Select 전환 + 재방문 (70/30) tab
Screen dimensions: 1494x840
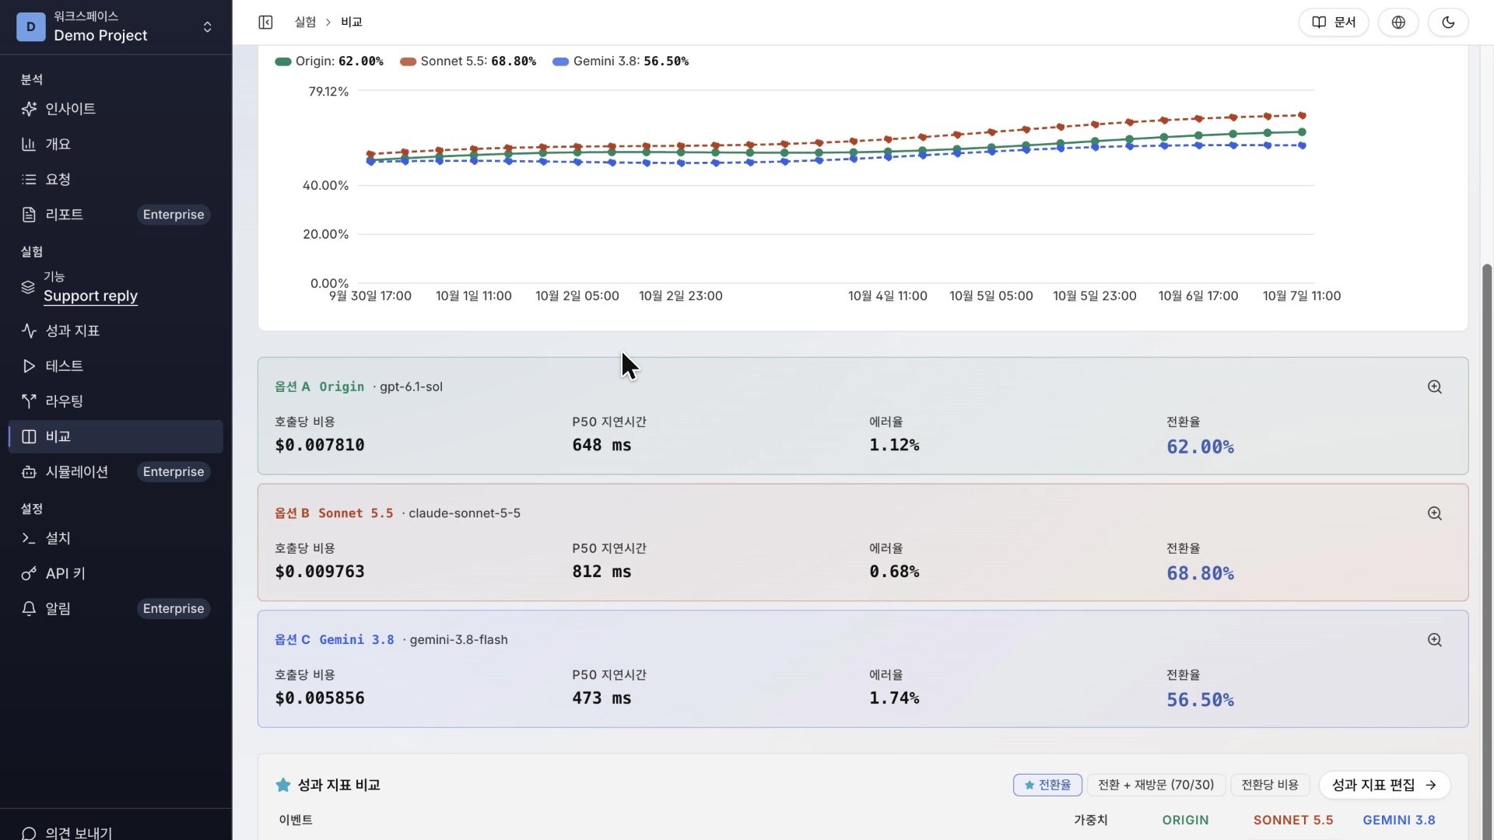click(1156, 785)
